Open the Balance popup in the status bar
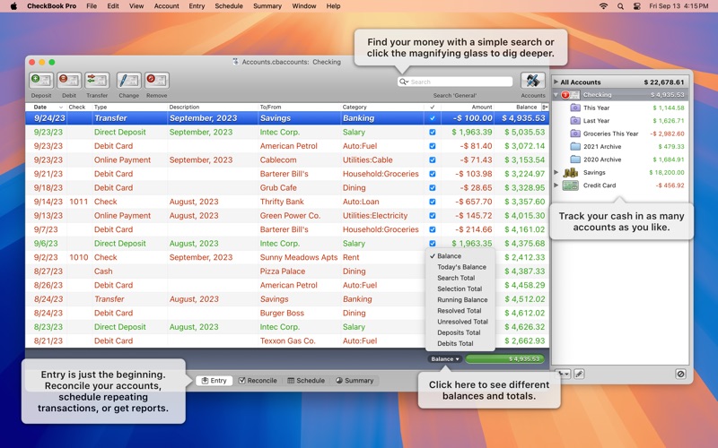The image size is (718, 448). (444, 359)
